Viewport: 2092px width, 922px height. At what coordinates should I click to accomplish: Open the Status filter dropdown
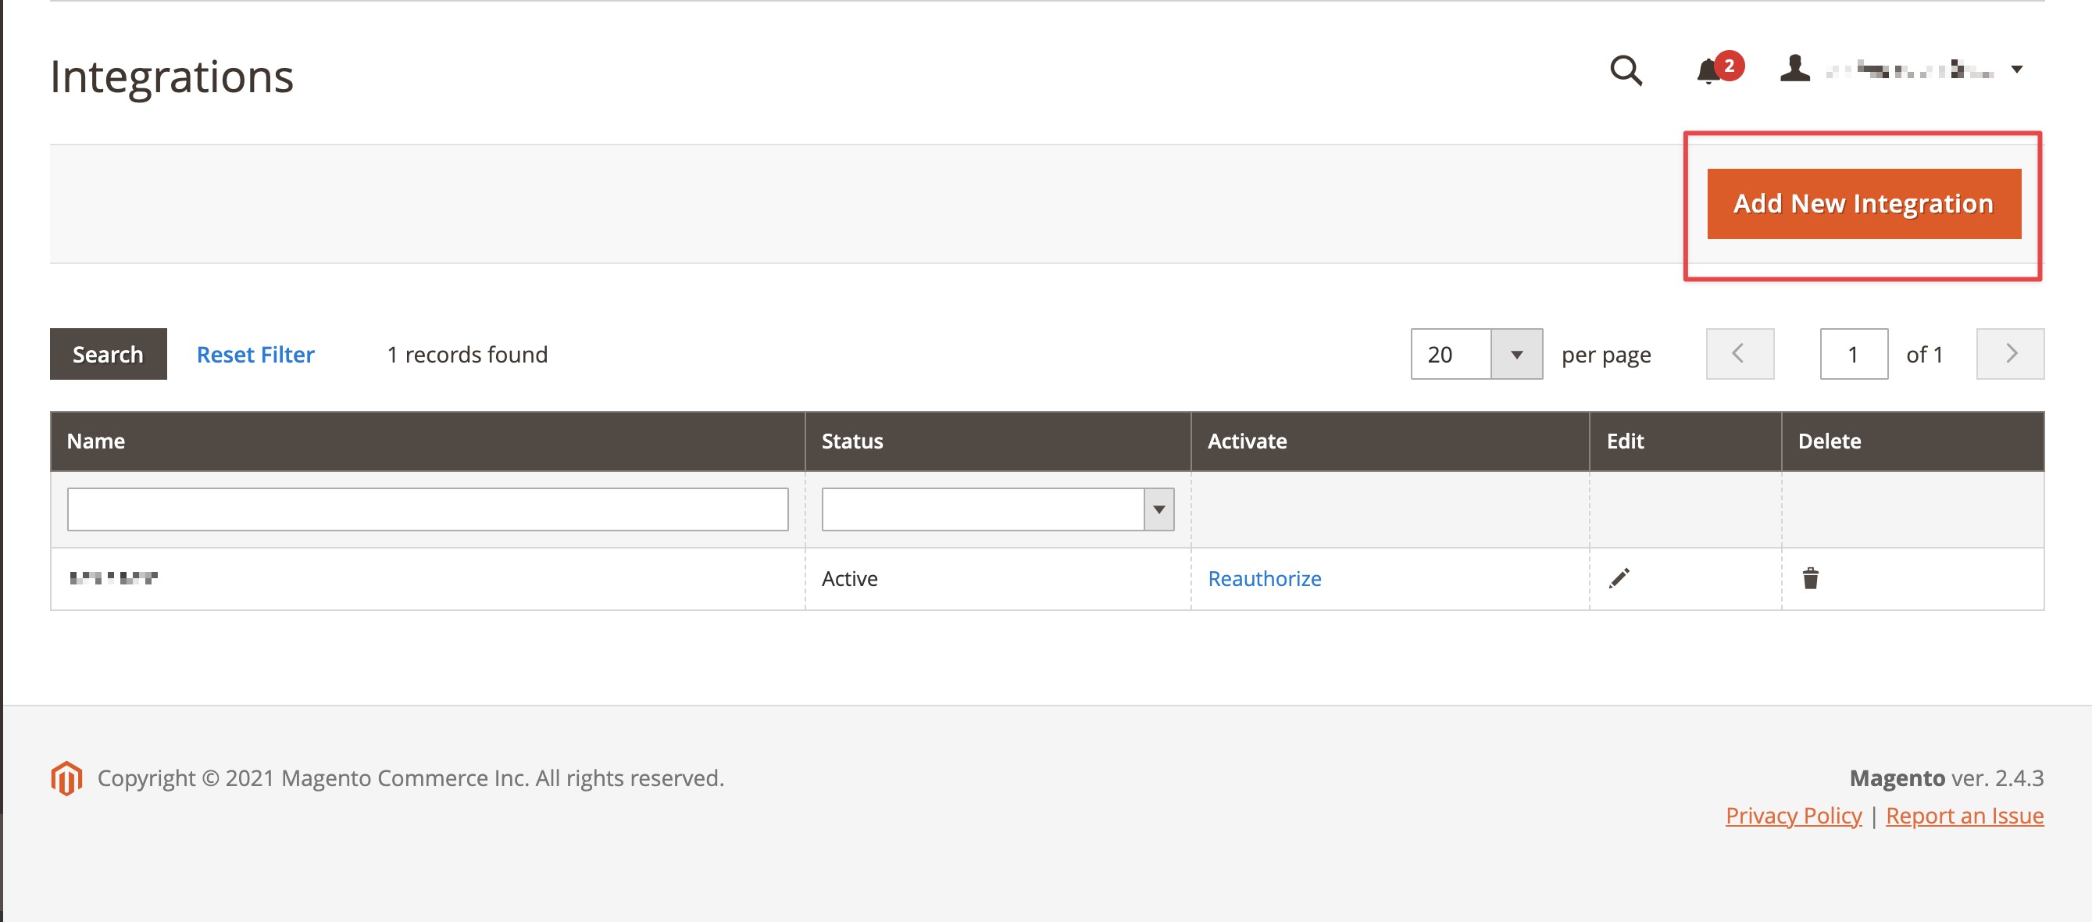click(998, 509)
